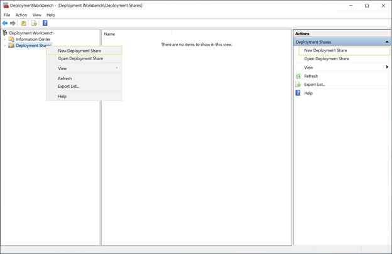Maximize the DeploymentWorkbench window

[x=367, y=6]
